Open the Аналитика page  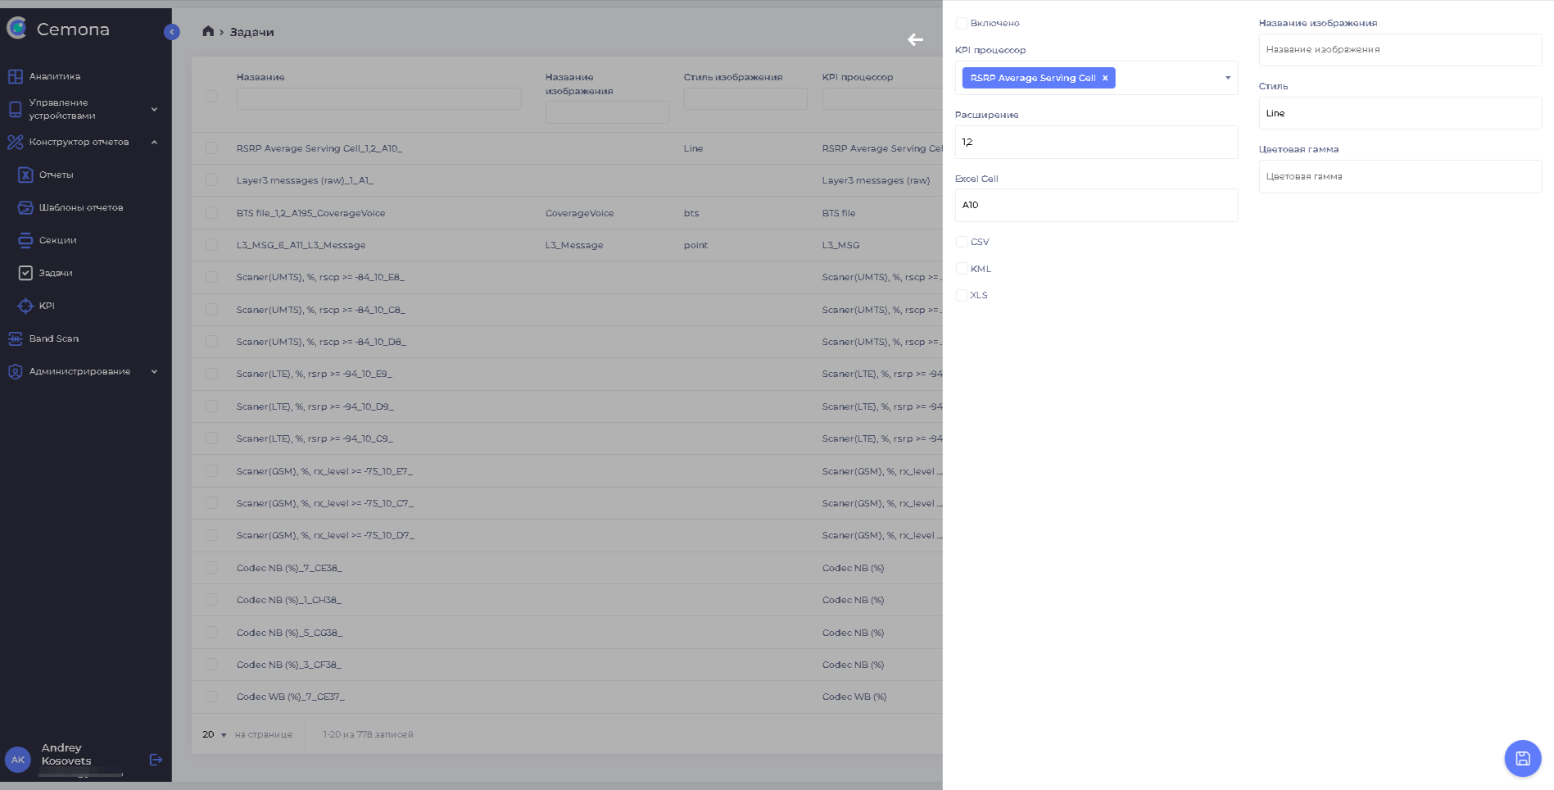tap(54, 76)
